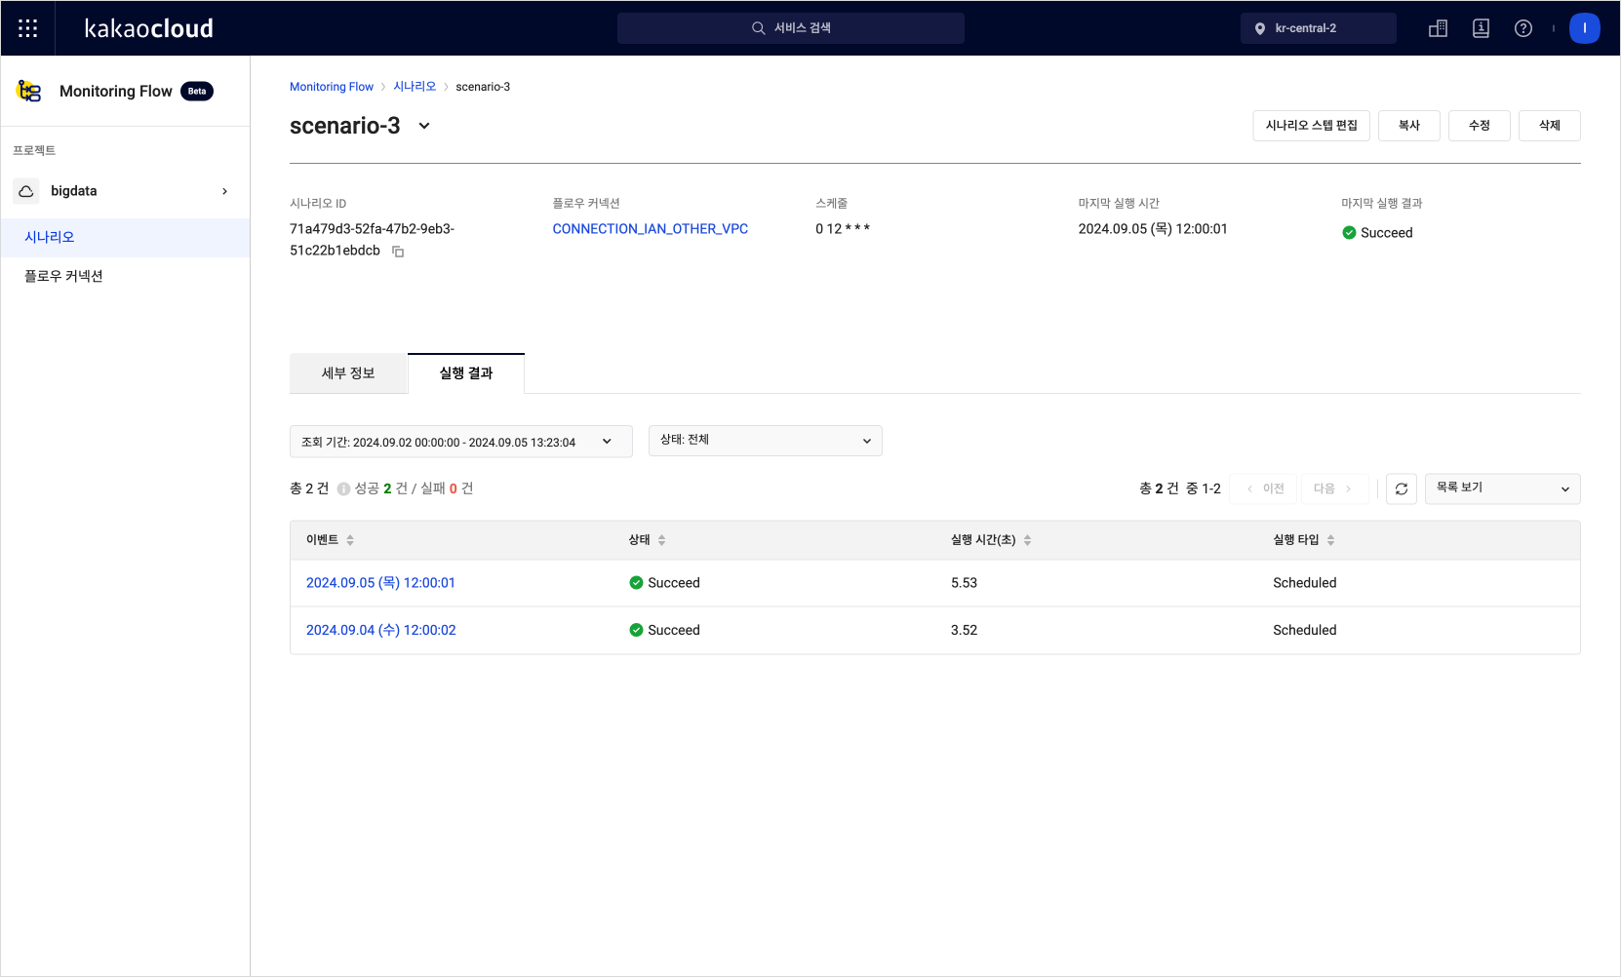This screenshot has width=1621, height=977.
Task: Open the user profile avatar
Action: 1585,28
